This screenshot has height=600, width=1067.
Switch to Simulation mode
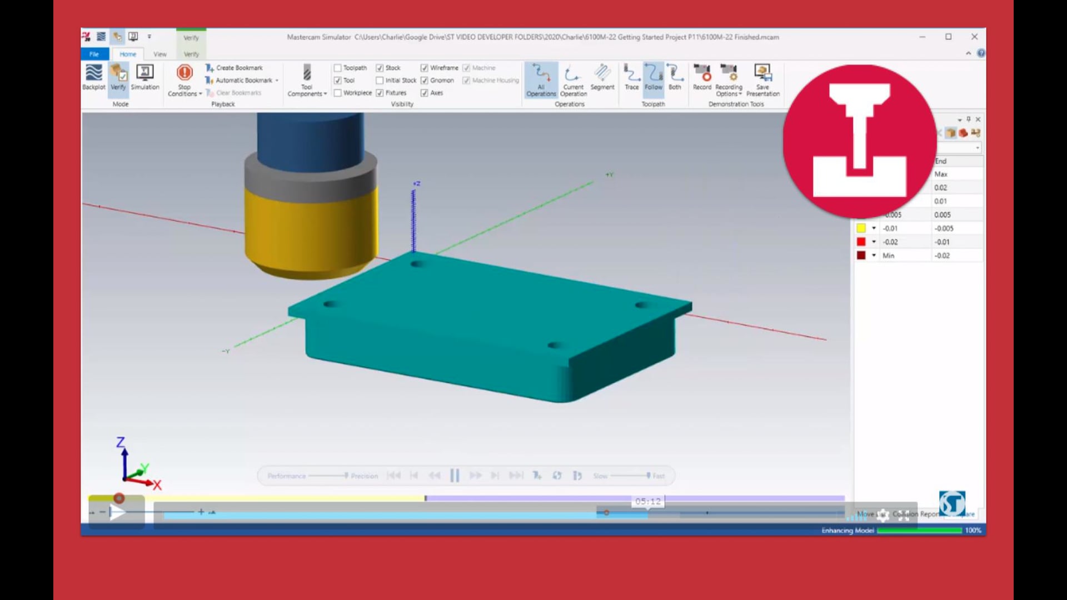[145, 77]
